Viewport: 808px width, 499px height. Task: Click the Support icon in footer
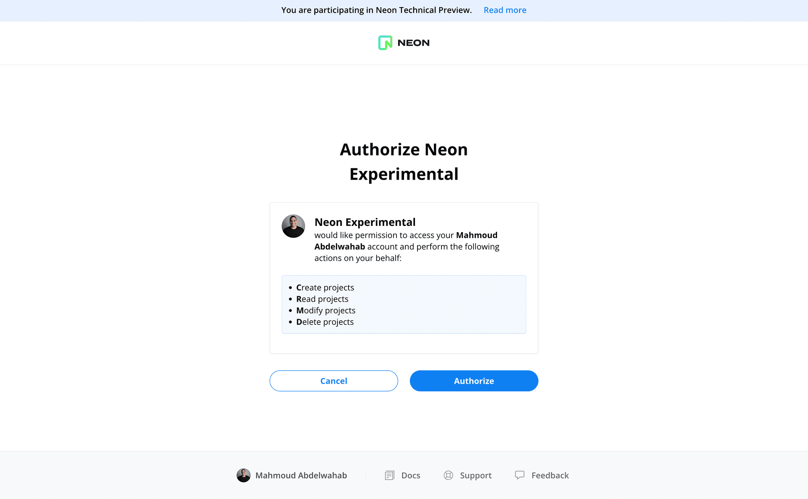[449, 475]
